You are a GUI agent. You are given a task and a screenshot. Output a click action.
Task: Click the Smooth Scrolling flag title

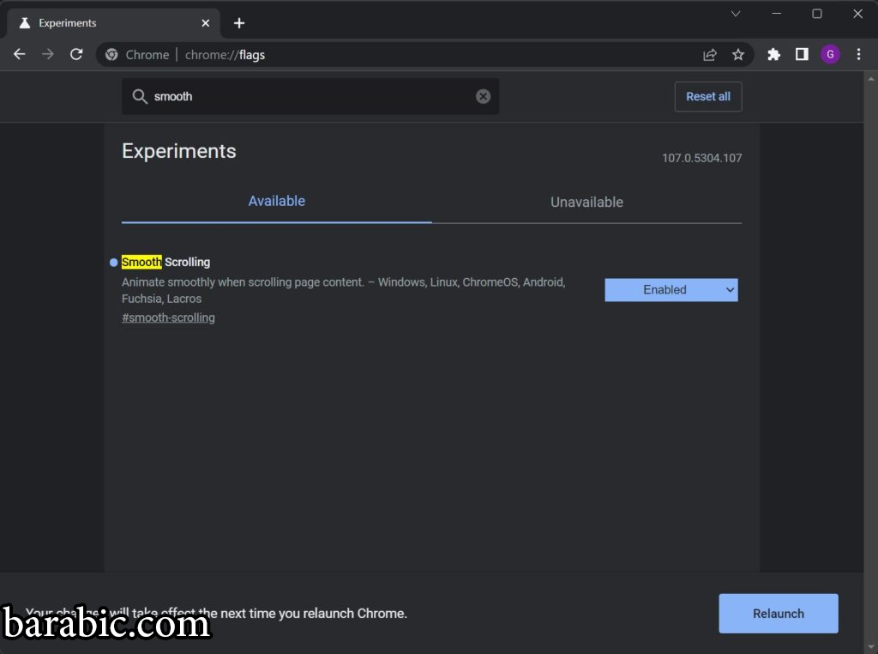point(165,262)
